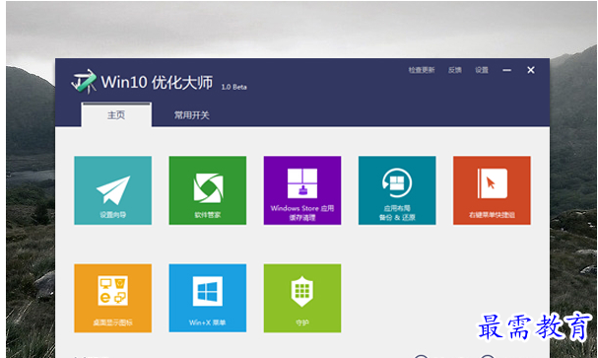This screenshot has width=598, height=358.
Task: Open the 设置向导 paper plane tile
Action: (x=113, y=190)
